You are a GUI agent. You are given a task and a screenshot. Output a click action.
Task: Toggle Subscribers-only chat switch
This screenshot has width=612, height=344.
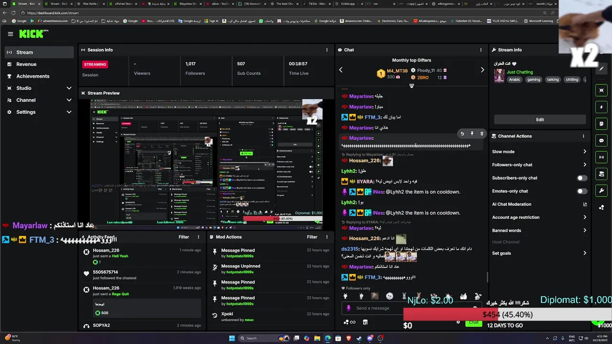pos(582,178)
